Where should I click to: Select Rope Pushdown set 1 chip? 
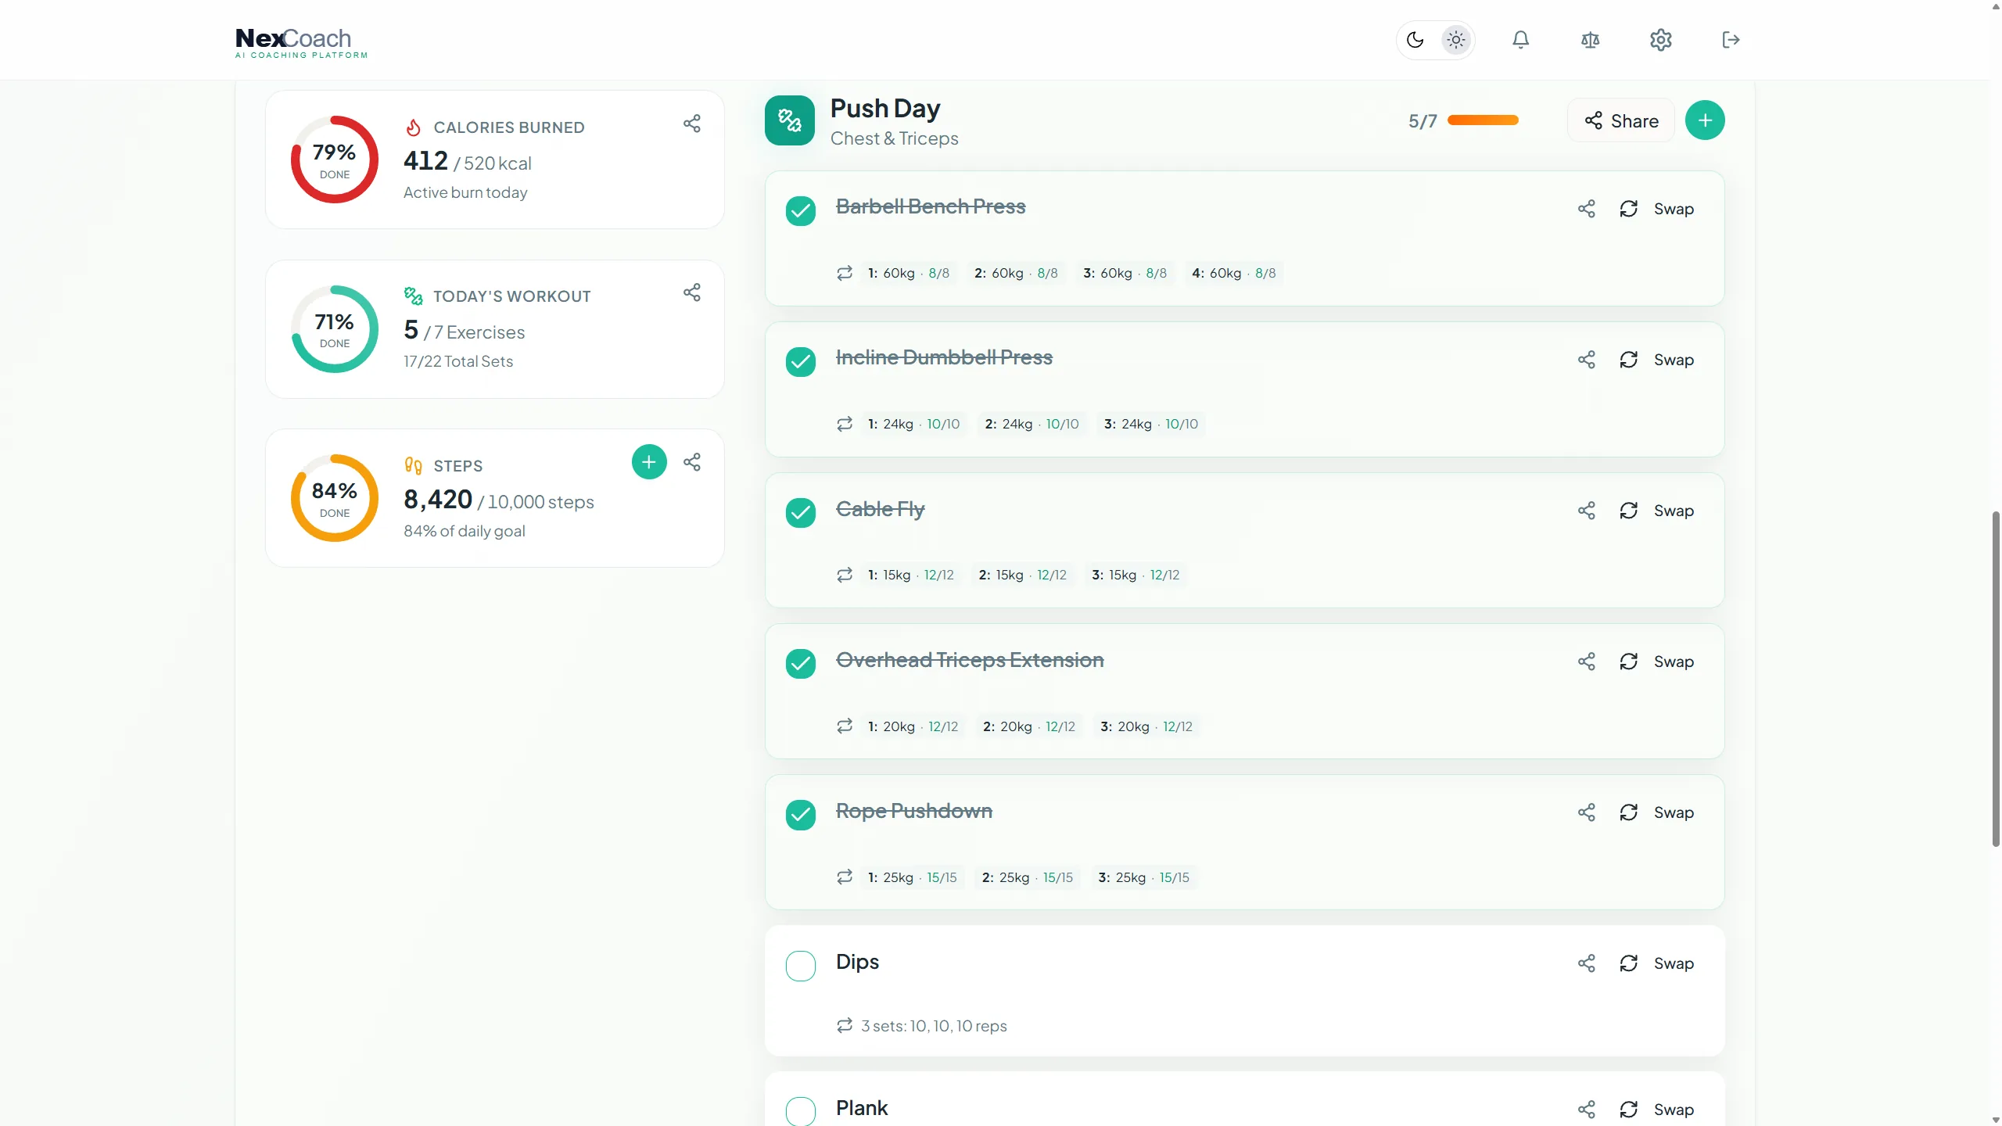click(912, 877)
